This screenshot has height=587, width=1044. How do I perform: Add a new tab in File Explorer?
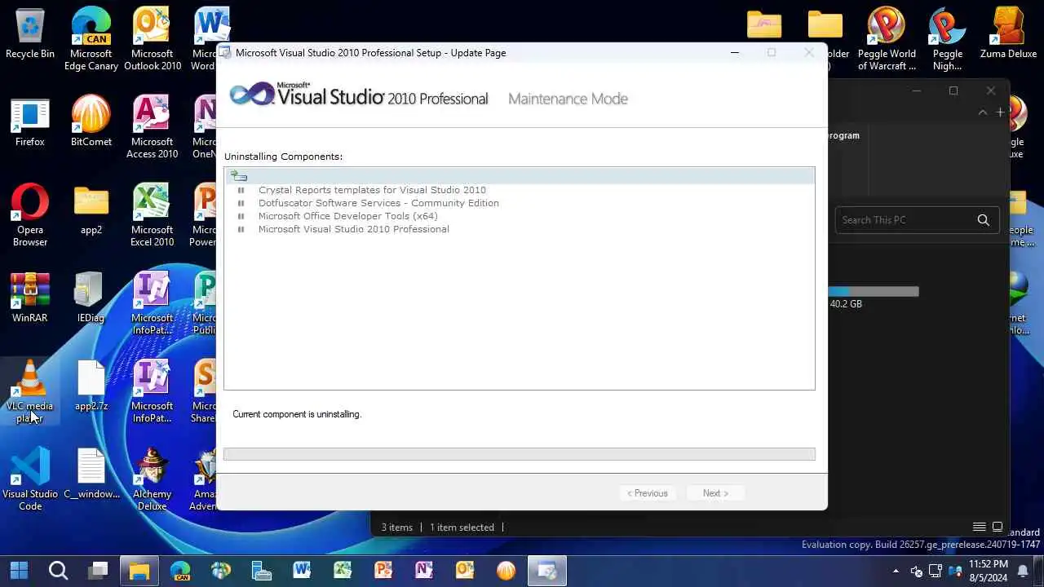tap(1000, 113)
